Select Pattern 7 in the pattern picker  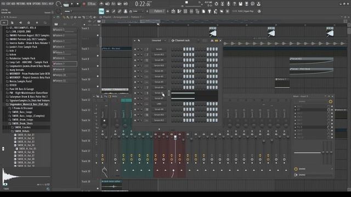click(65, 63)
